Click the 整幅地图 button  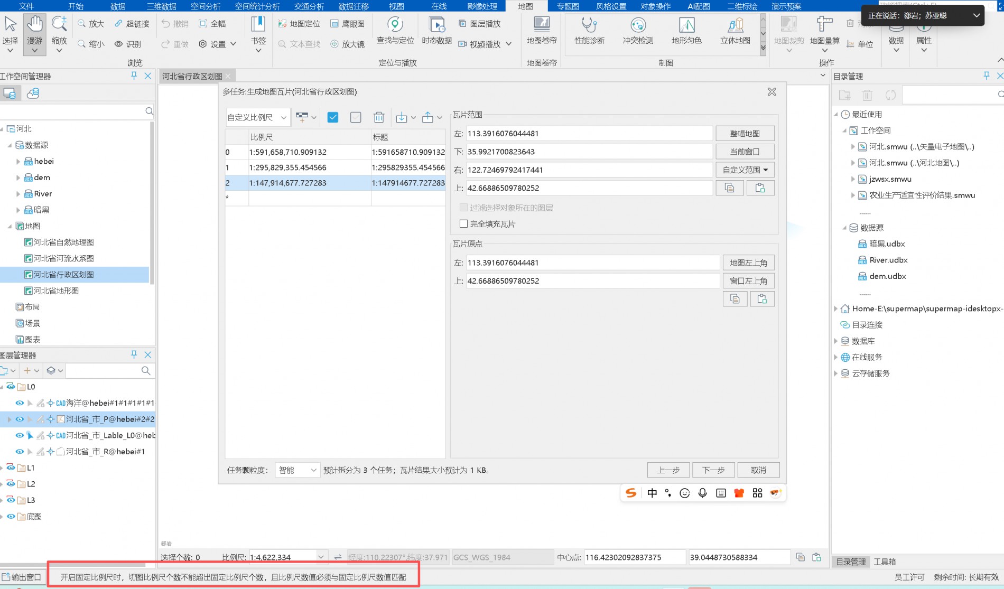745,134
